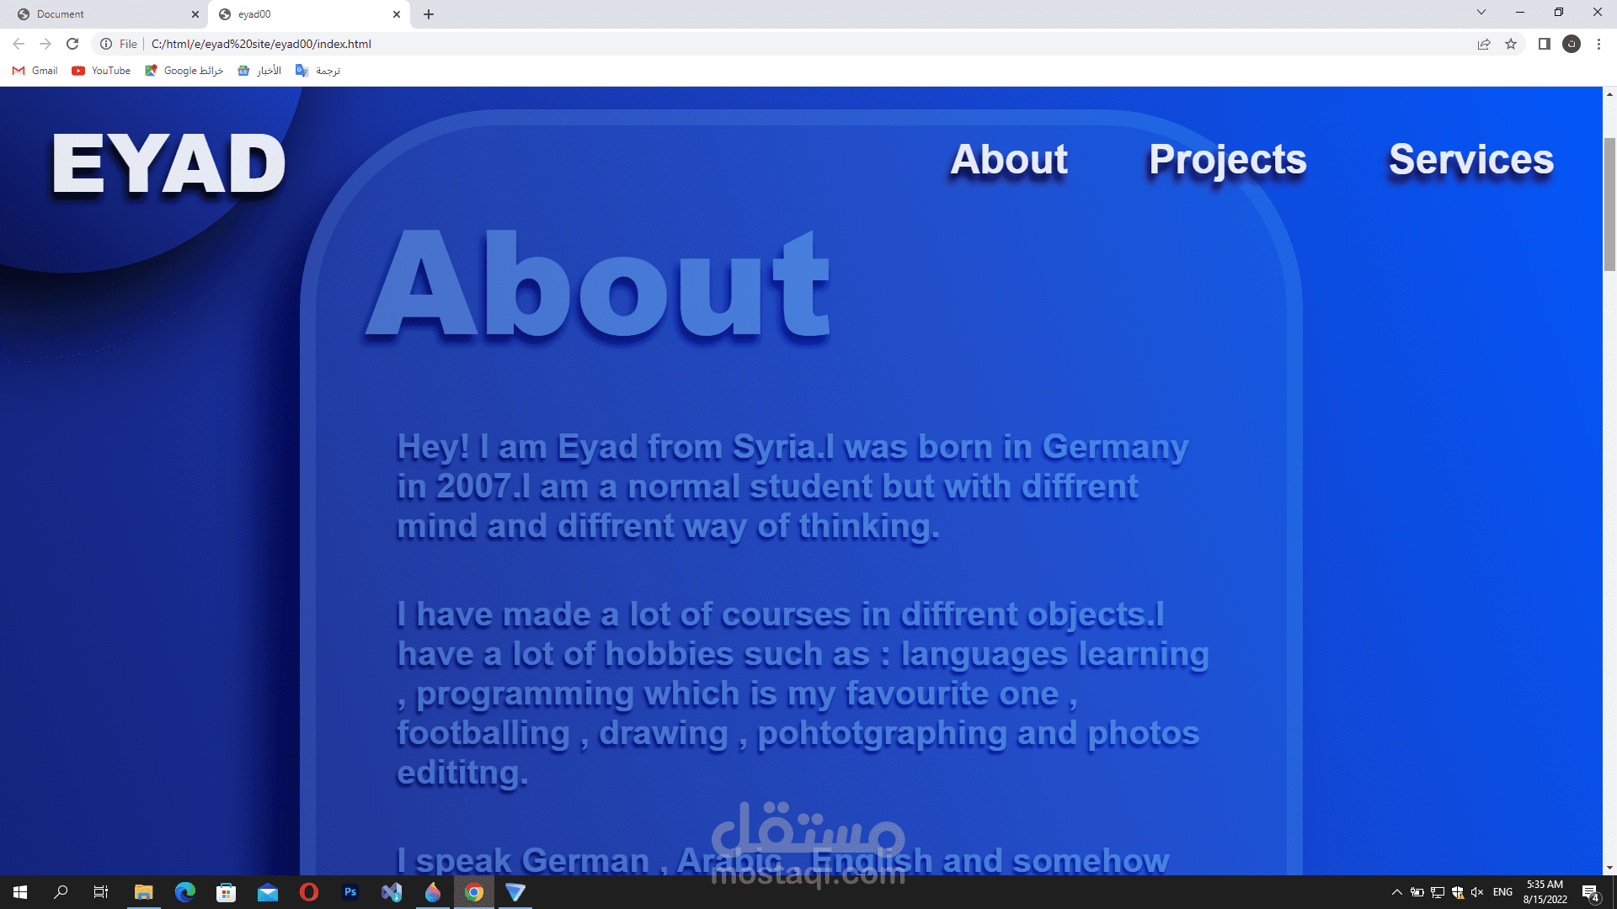Open Photoshop from the taskbar
The height and width of the screenshot is (909, 1617).
click(x=350, y=892)
